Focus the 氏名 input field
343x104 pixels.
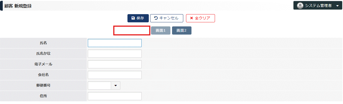pyautogui.click(x=115, y=43)
